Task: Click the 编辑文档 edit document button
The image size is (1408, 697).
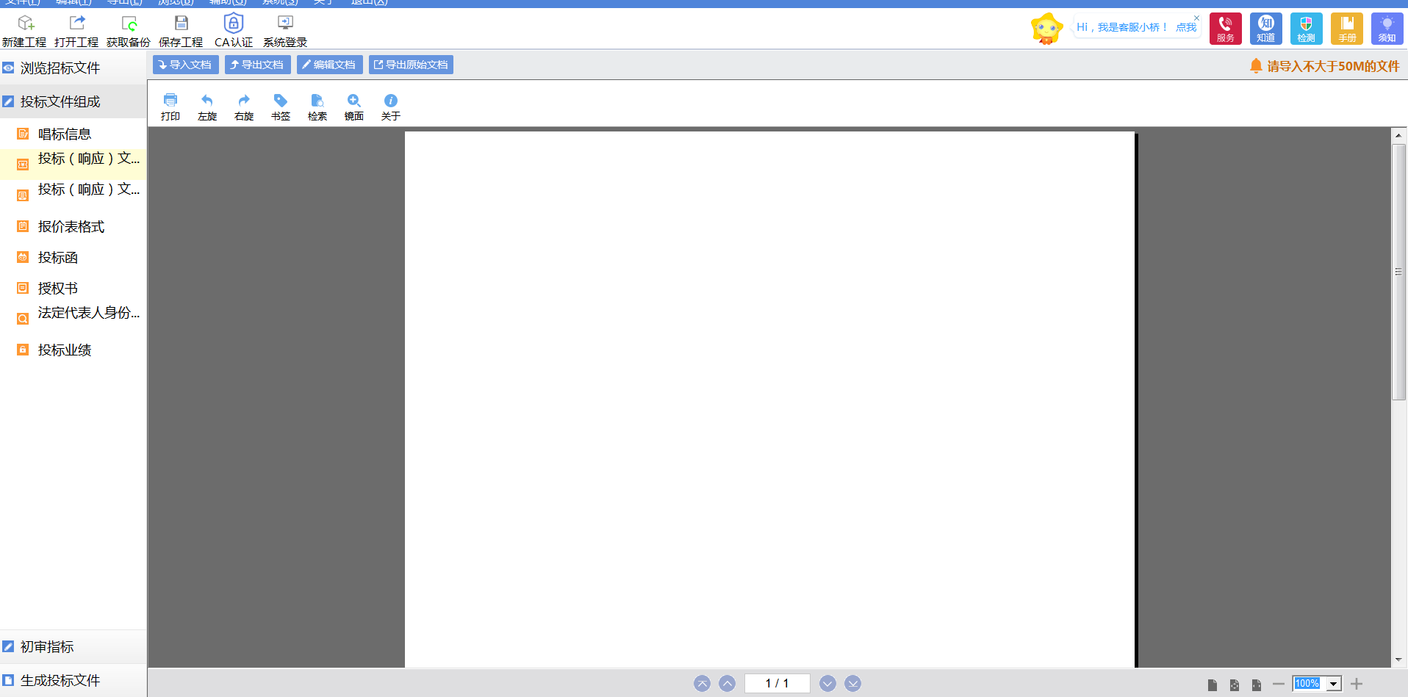Action: point(330,65)
